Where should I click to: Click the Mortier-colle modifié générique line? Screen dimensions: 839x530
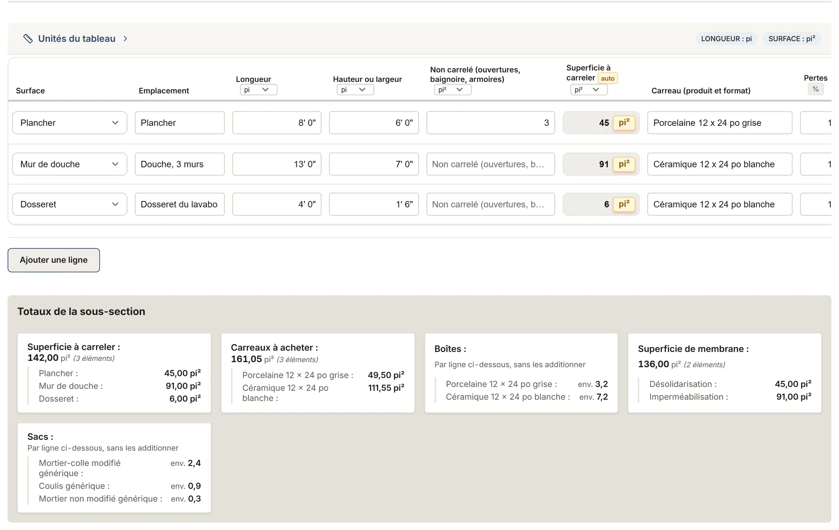(120, 468)
